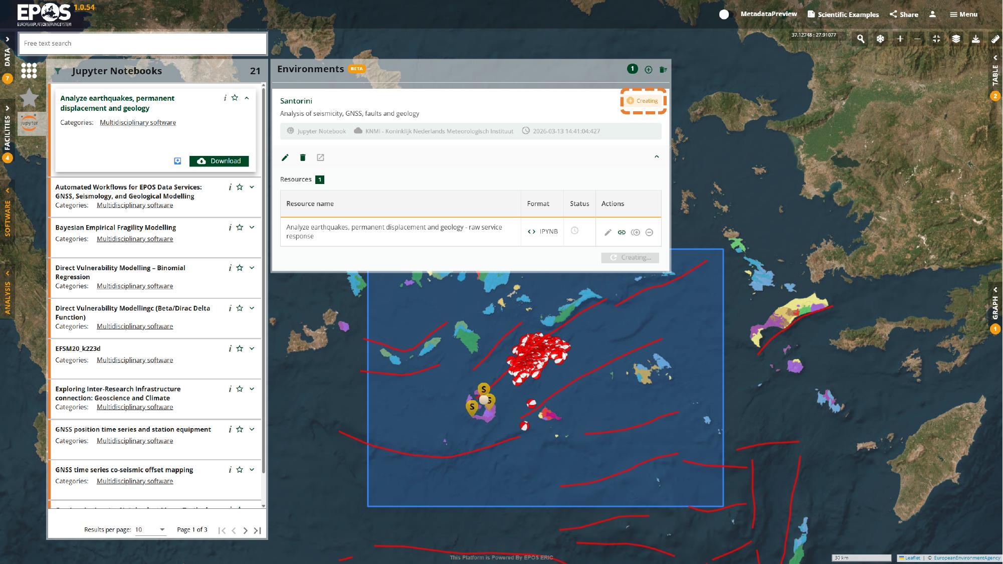This screenshot has height=564, width=1003.
Task: Open the map search magnifier tool
Action: [x=861, y=39]
